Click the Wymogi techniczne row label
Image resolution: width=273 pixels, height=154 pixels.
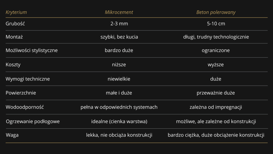[x=28, y=79]
